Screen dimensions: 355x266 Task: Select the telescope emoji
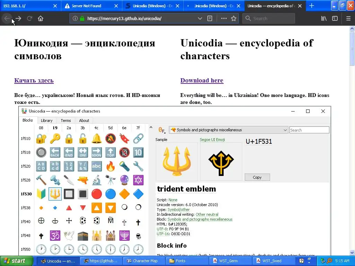point(110,180)
